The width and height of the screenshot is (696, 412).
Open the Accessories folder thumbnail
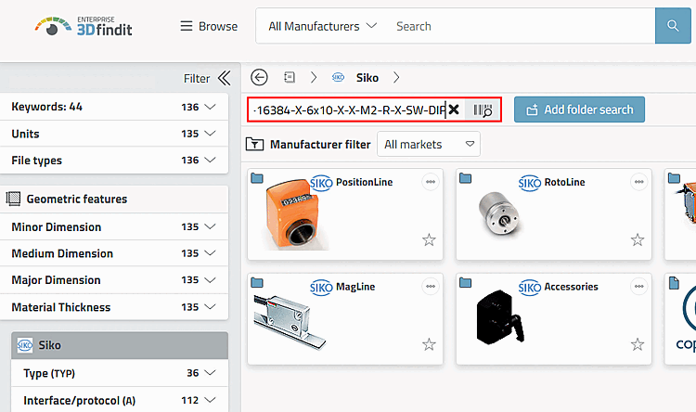tap(500, 317)
